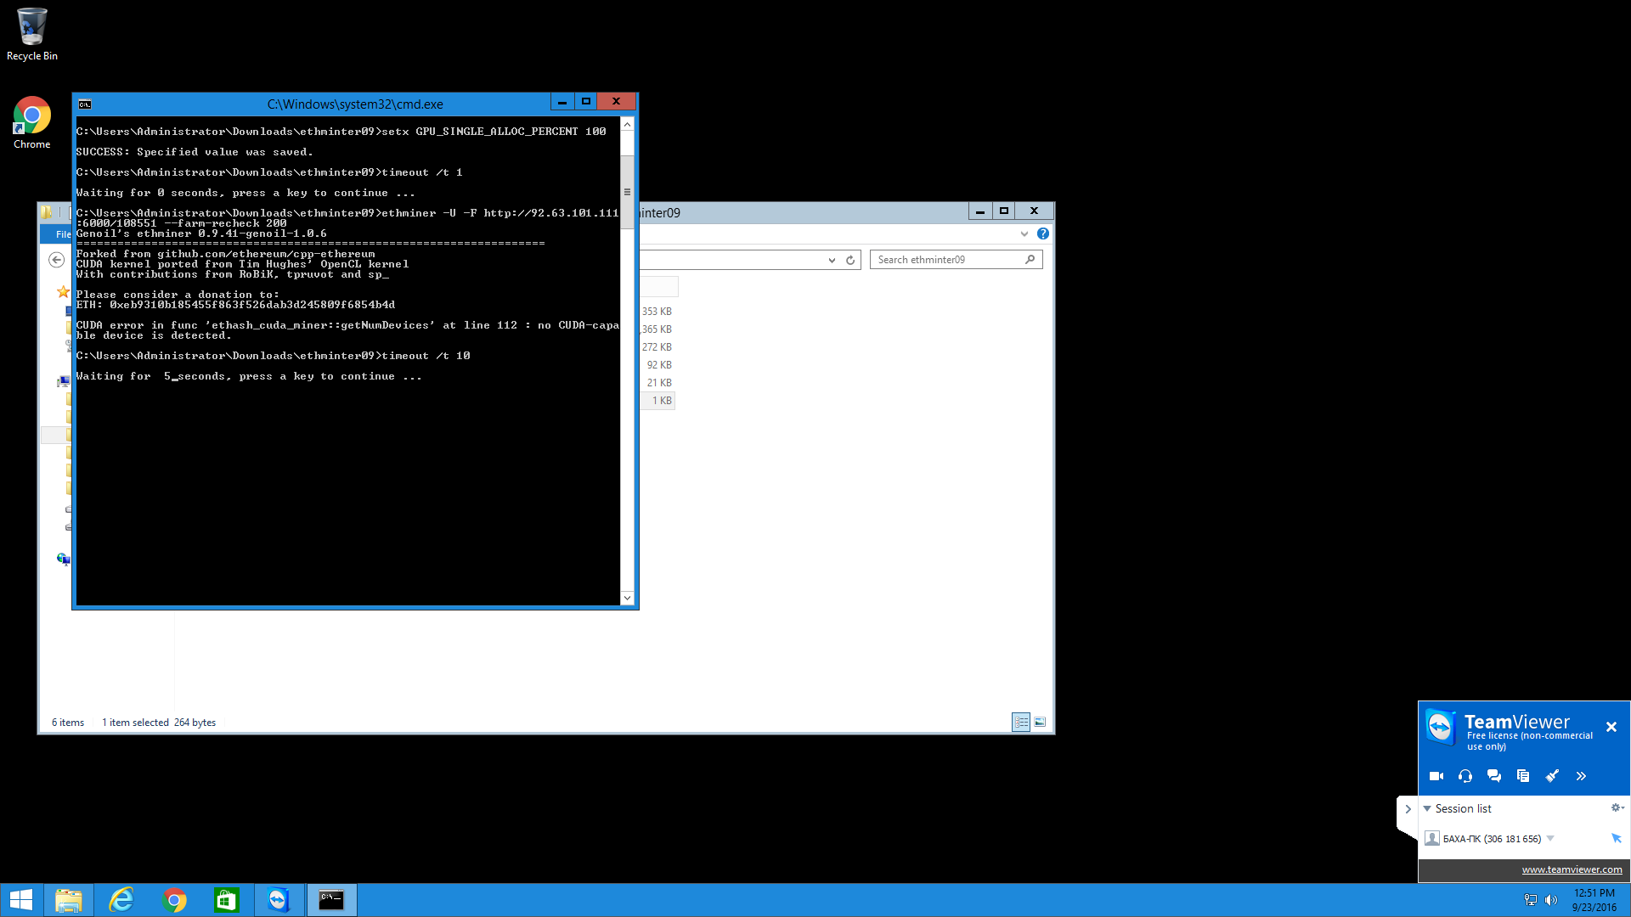Visit www.teamviewer.com link
The height and width of the screenshot is (917, 1631).
pyautogui.click(x=1572, y=869)
